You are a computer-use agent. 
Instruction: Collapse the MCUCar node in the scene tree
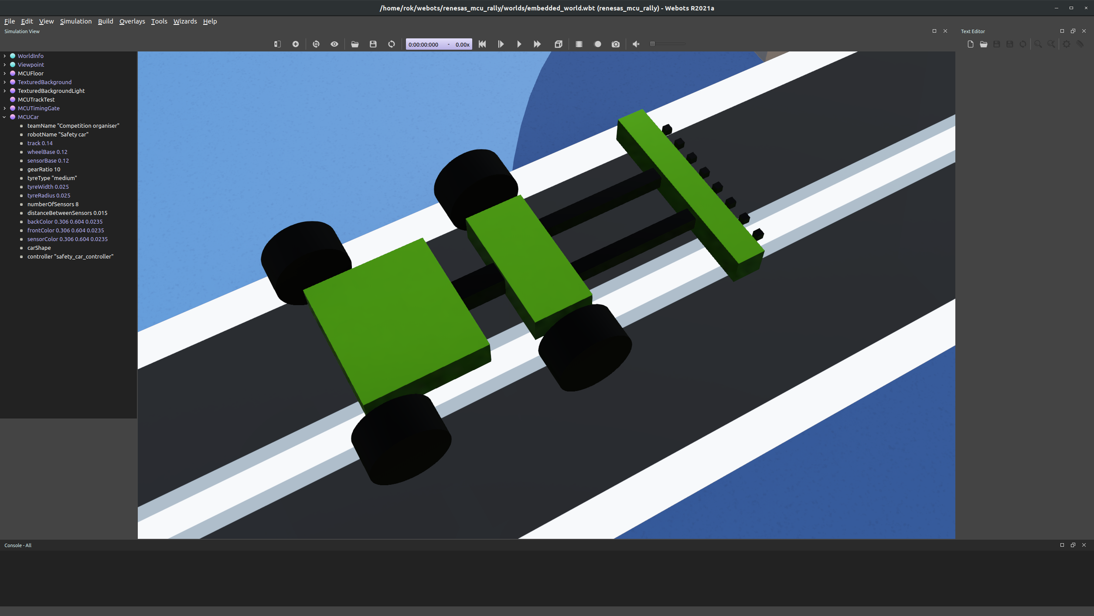(4, 117)
